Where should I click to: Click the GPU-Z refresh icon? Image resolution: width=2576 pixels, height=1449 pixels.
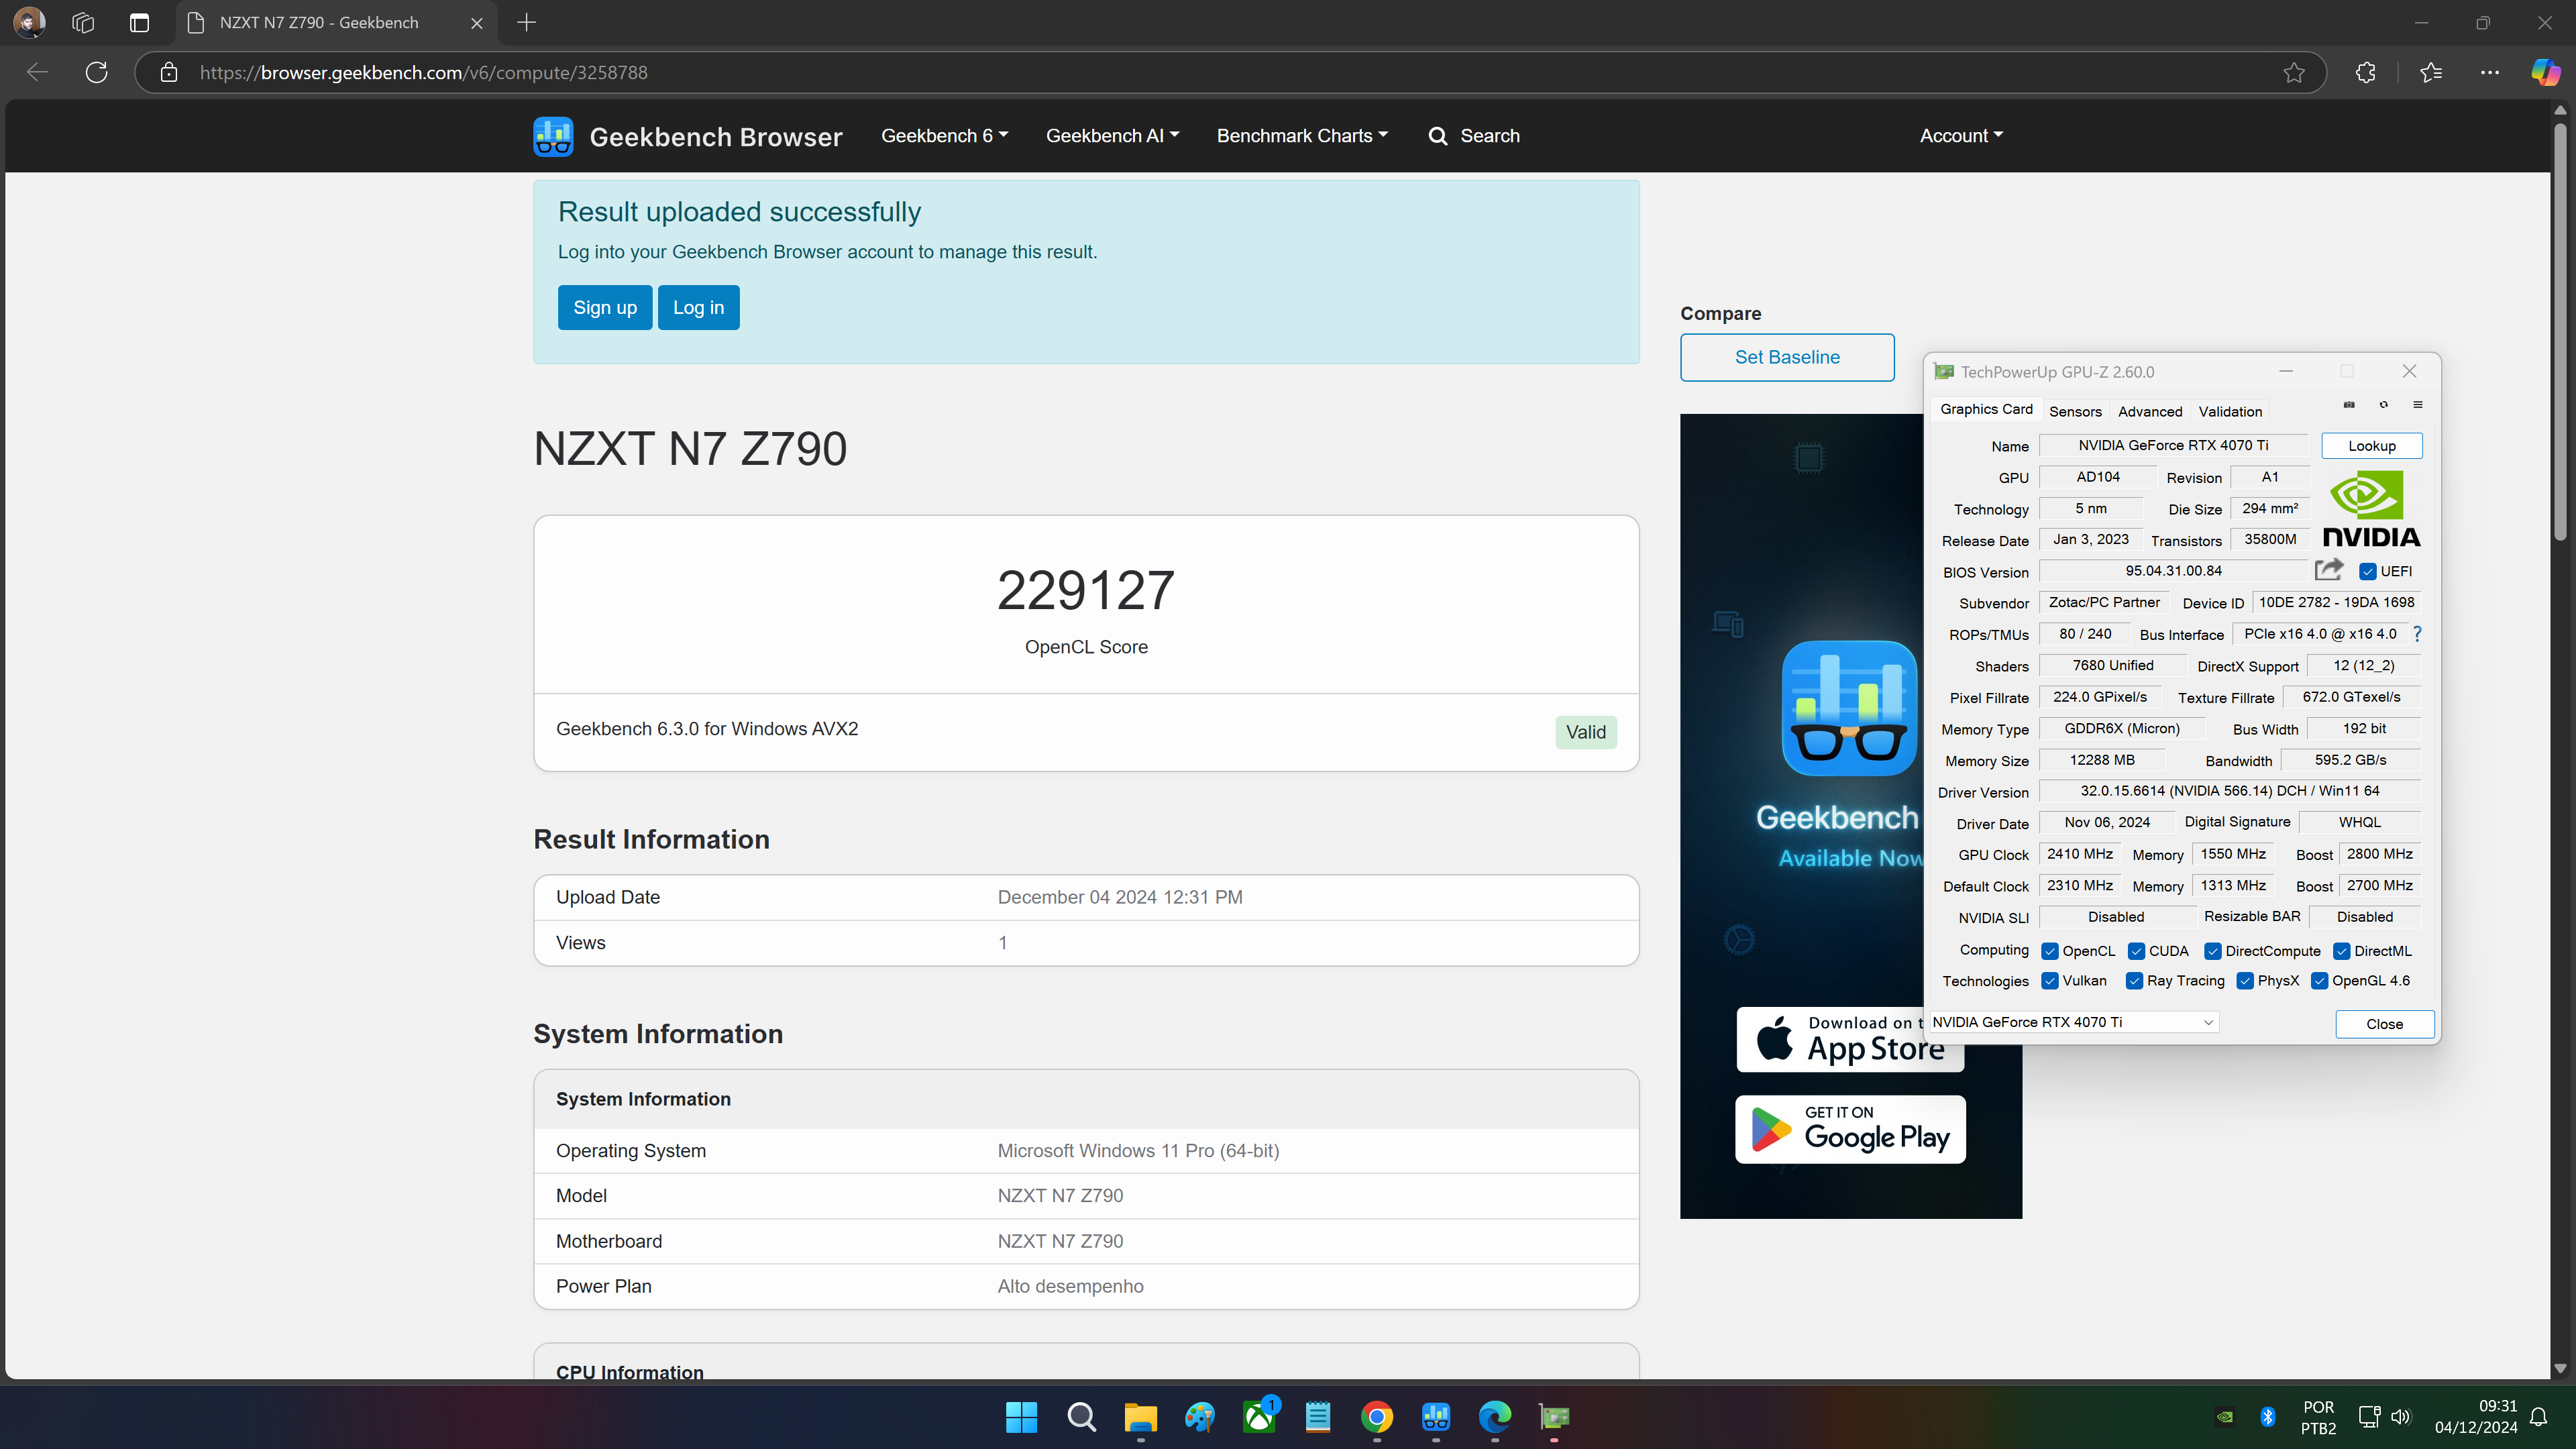tap(2384, 405)
